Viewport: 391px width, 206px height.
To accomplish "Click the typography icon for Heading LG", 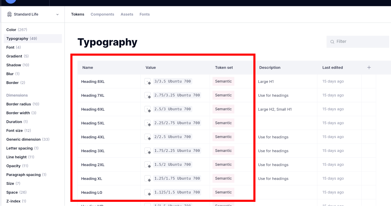I will click(148, 192).
